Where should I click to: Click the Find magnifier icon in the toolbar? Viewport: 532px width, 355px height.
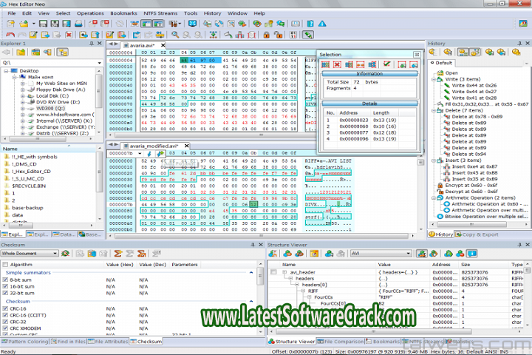(x=176, y=35)
